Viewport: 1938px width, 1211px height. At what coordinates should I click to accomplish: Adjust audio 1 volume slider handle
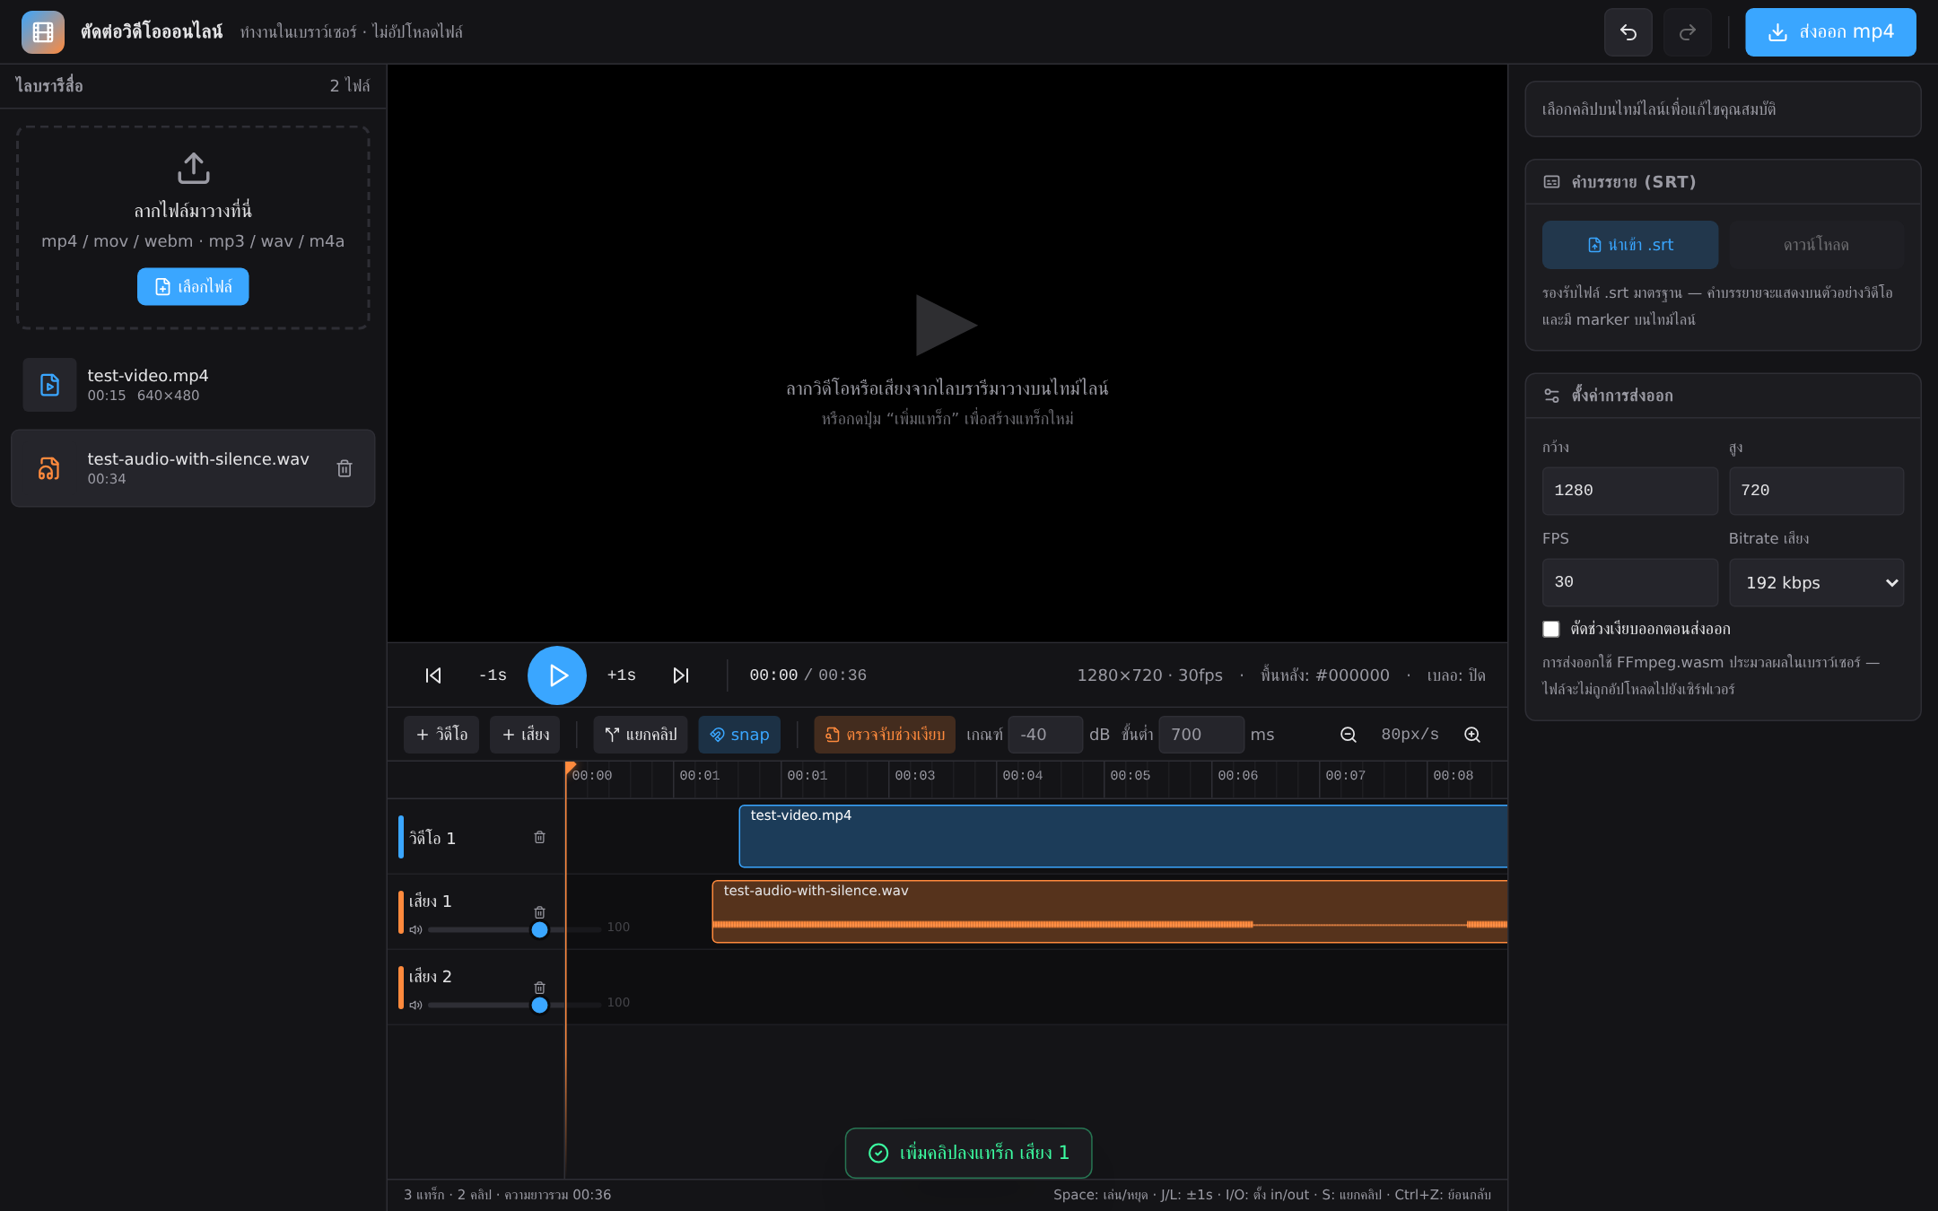coord(539,929)
